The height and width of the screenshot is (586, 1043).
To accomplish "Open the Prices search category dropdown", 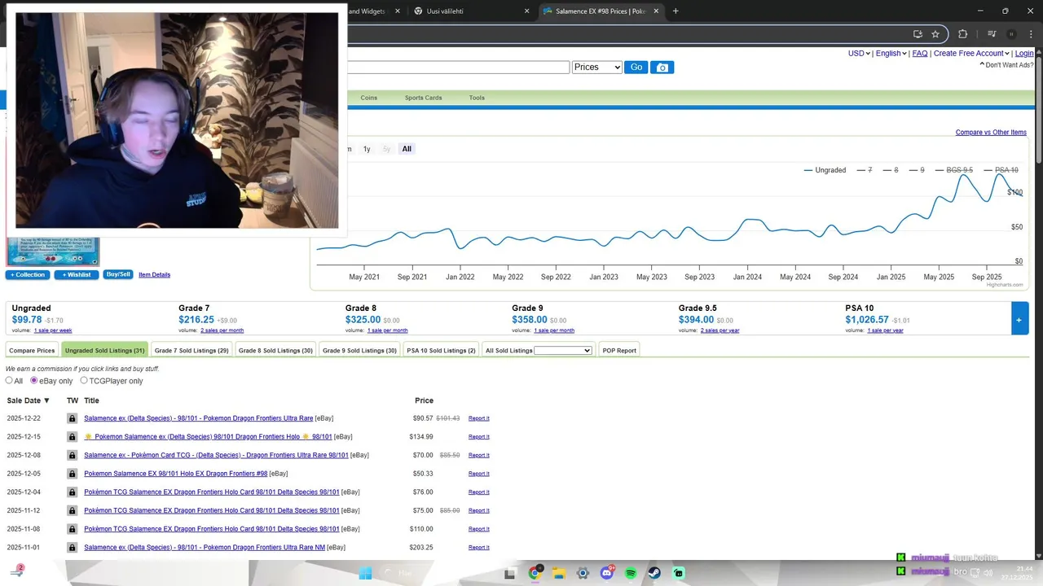I will (597, 68).
